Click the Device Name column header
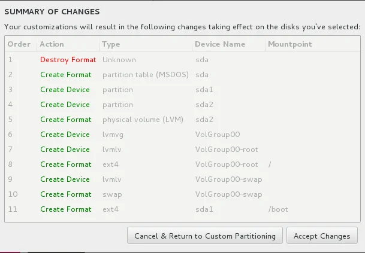 click(220, 44)
